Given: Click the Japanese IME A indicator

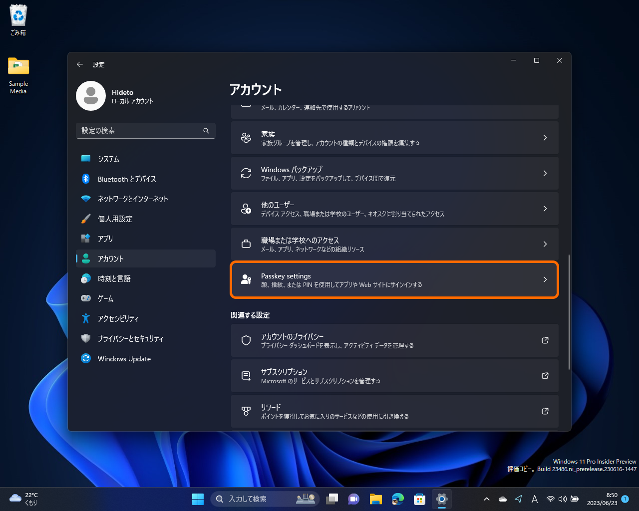Looking at the screenshot, I should click(534, 499).
